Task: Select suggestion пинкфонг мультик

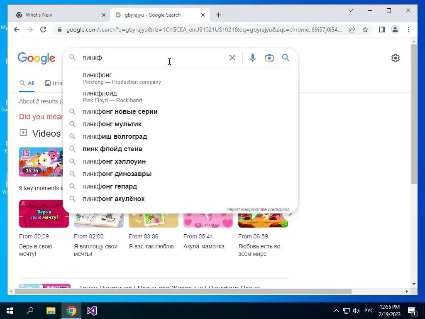Action: 180,124
